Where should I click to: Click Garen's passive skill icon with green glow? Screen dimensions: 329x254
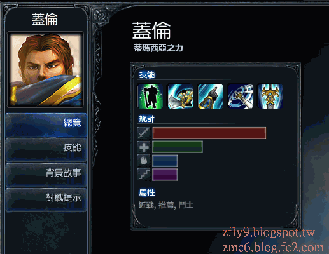150,97
